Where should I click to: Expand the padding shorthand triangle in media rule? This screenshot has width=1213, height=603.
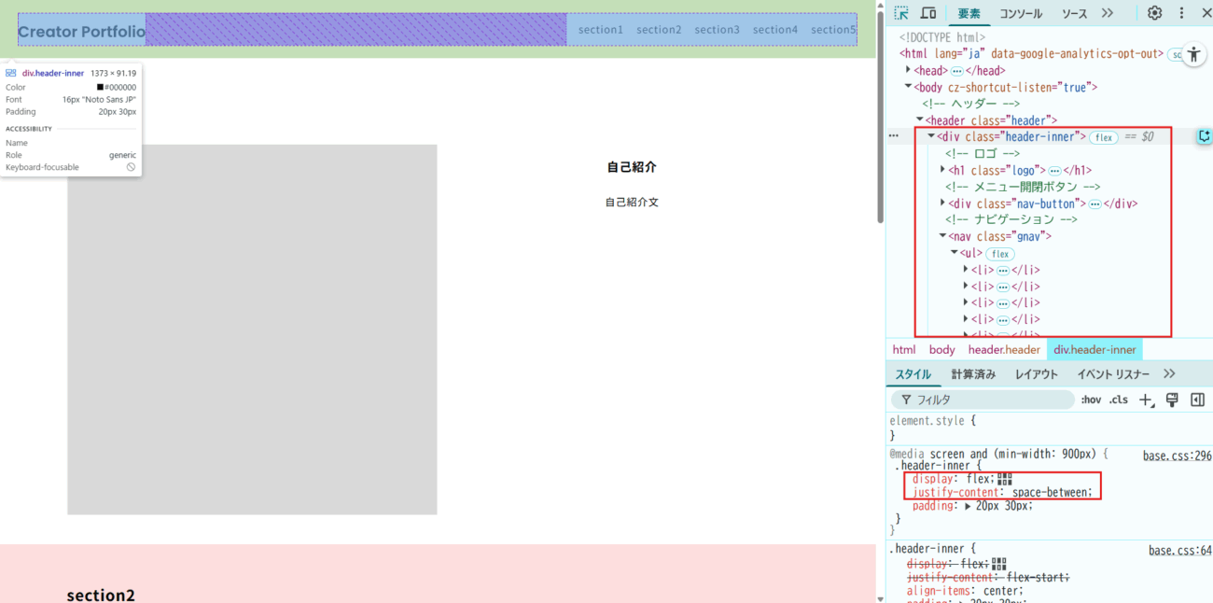click(967, 506)
